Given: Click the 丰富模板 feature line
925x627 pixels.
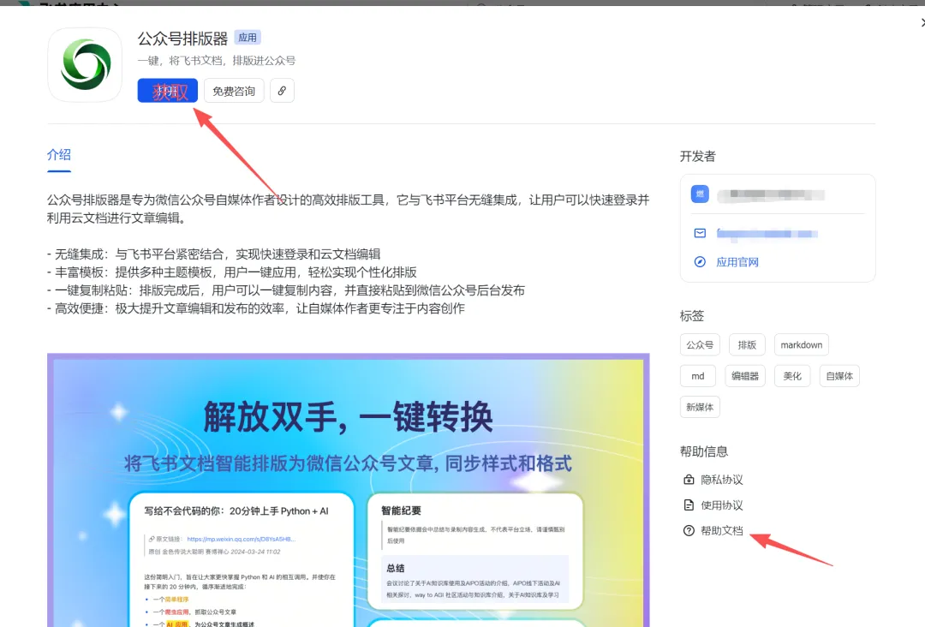Looking at the screenshot, I should click(x=232, y=272).
